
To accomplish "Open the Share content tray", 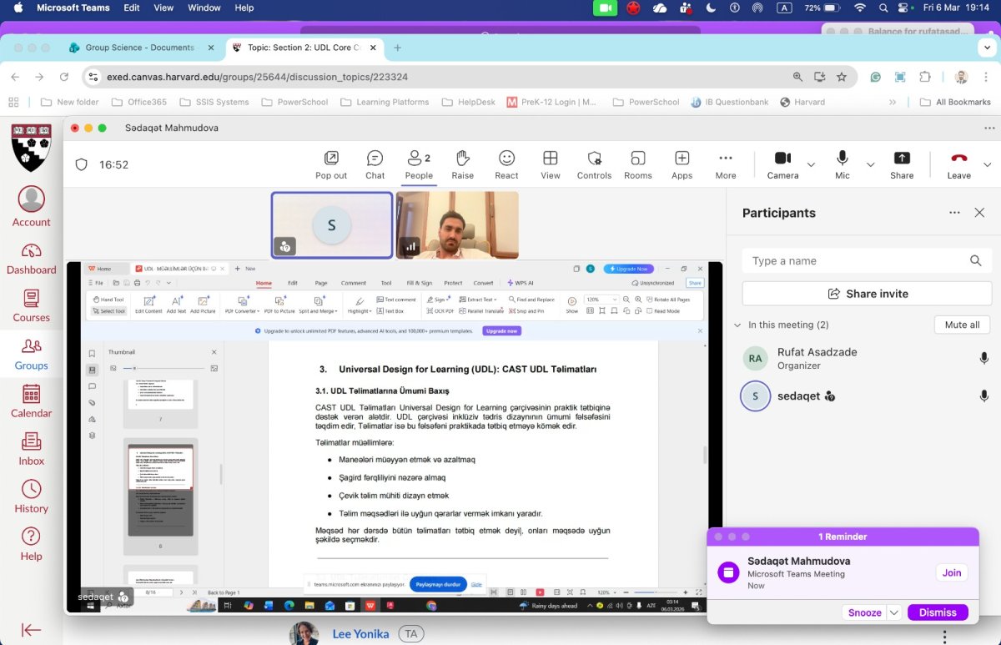I will pyautogui.click(x=902, y=164).
